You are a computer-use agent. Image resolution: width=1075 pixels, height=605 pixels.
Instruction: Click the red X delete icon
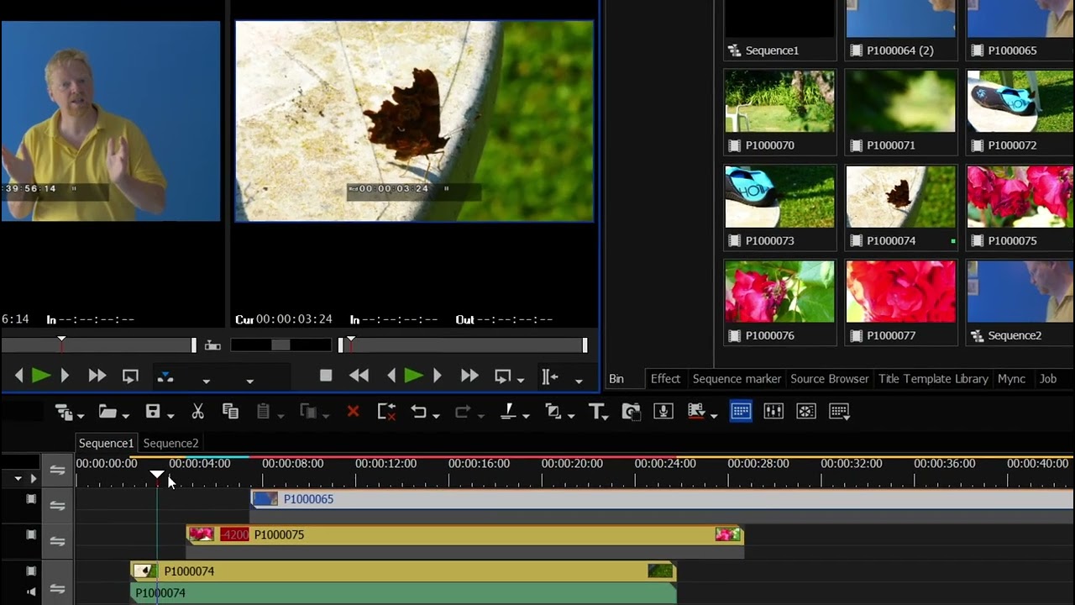[x=353, y=412]
